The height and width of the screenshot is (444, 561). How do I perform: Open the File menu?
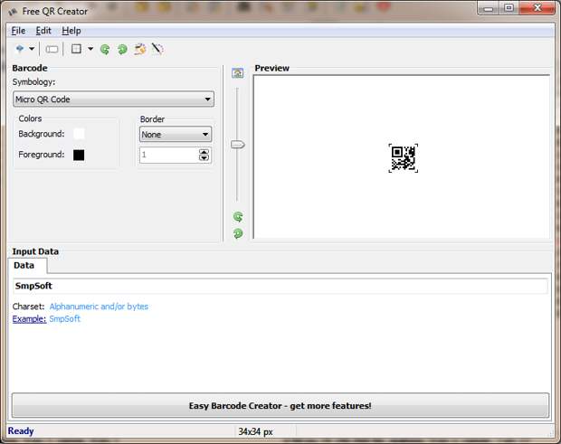coord(18,31)
